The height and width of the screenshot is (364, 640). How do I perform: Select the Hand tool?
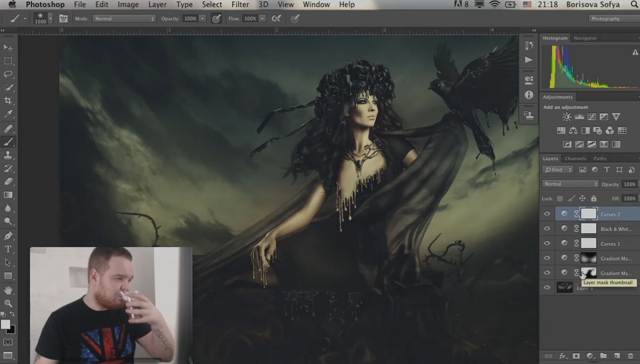coord(9,290)
